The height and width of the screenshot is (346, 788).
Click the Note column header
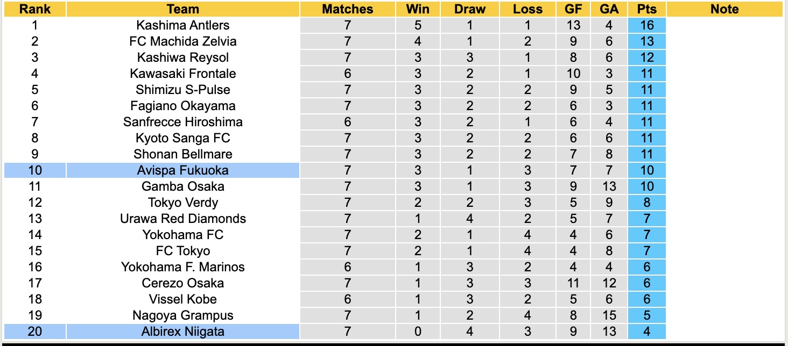click(x=724, y=9)
